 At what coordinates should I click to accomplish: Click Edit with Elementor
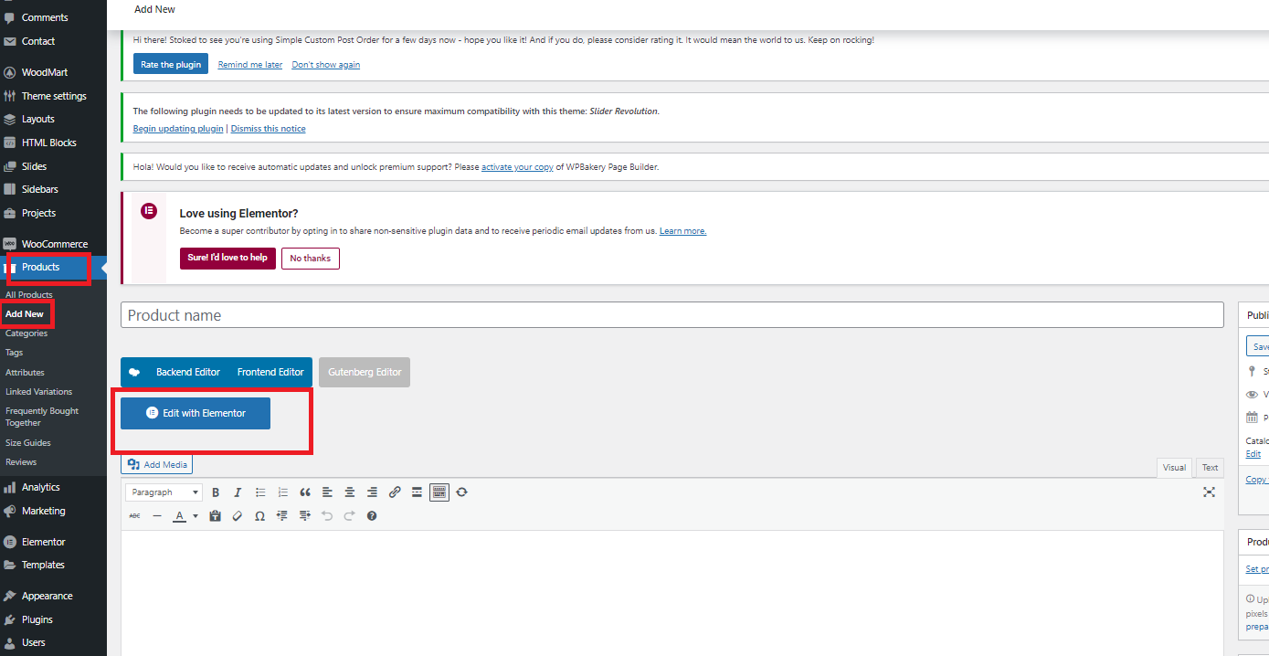tap(196, 413)
